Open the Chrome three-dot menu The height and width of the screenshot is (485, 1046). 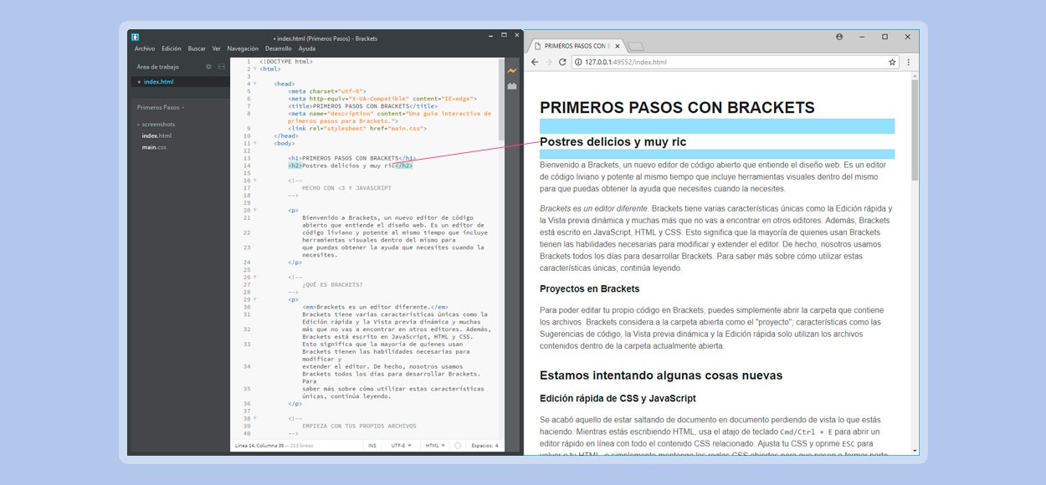(x=908, y=62)
